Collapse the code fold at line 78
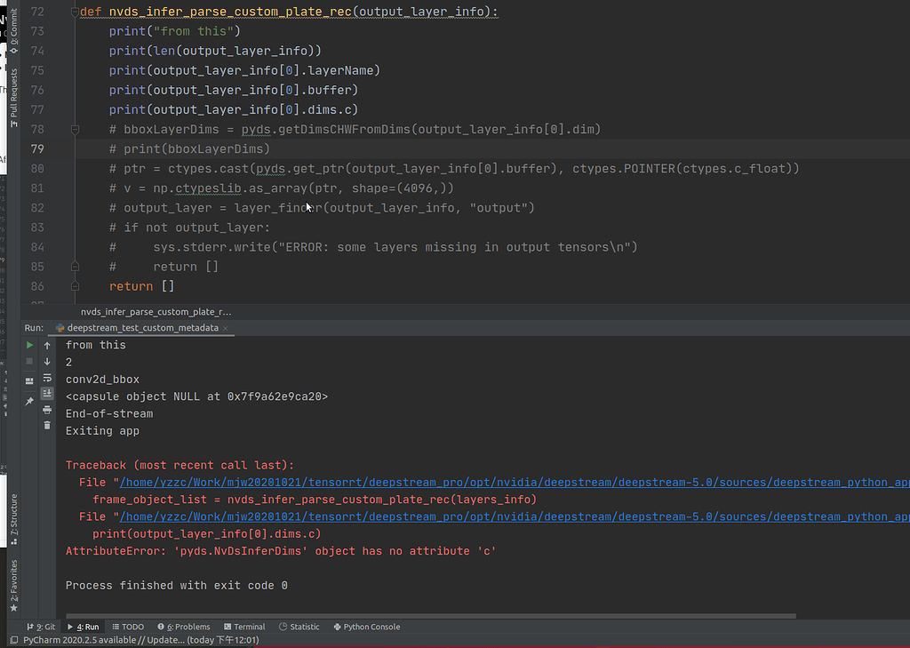Image resolution: width=910 pixels, height=648 pixels. pos(75,129)
